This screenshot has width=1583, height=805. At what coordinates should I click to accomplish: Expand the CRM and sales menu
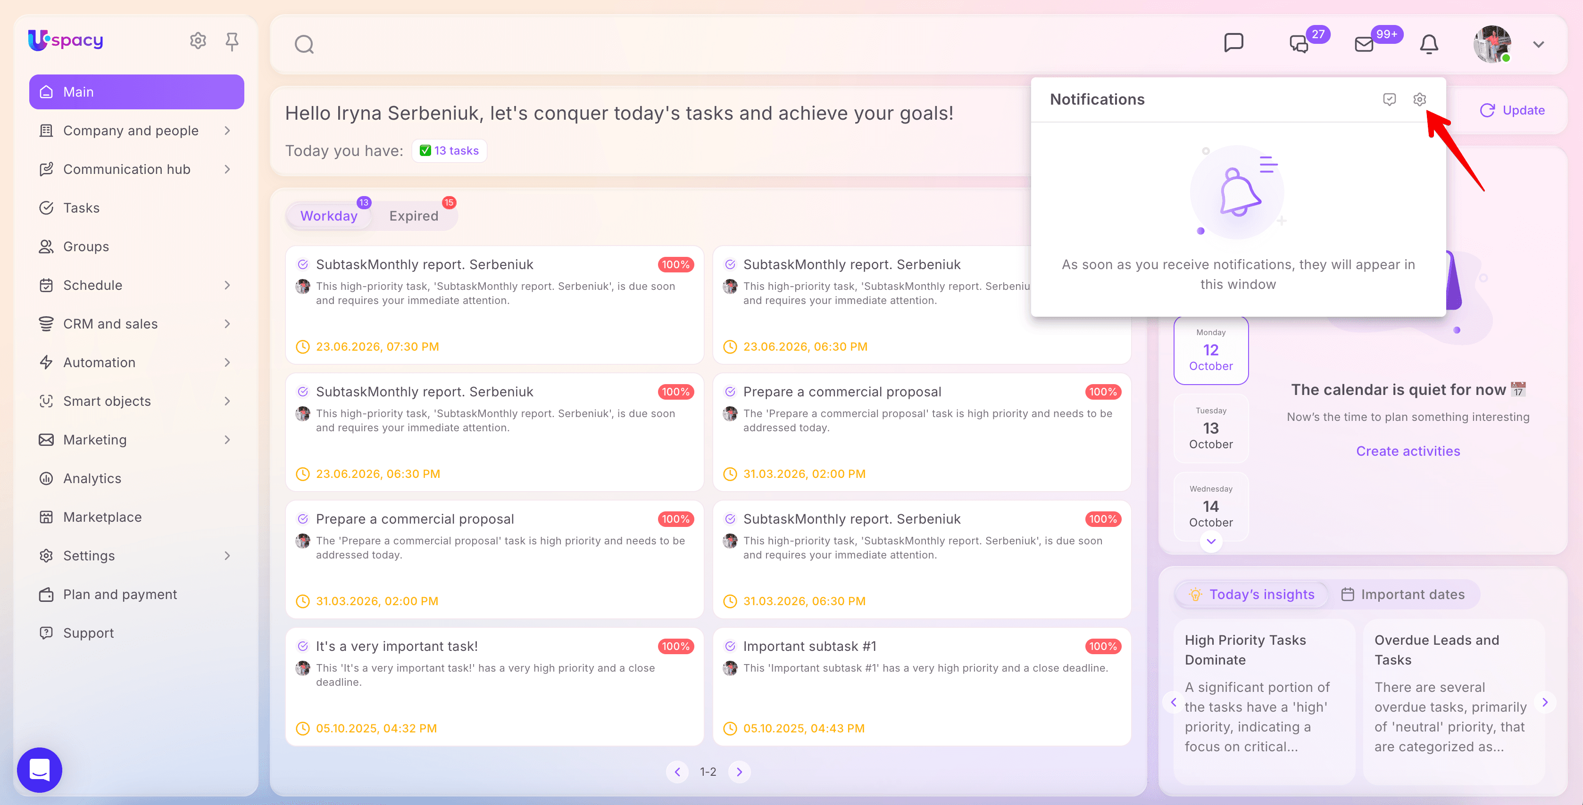coord(136,324)
